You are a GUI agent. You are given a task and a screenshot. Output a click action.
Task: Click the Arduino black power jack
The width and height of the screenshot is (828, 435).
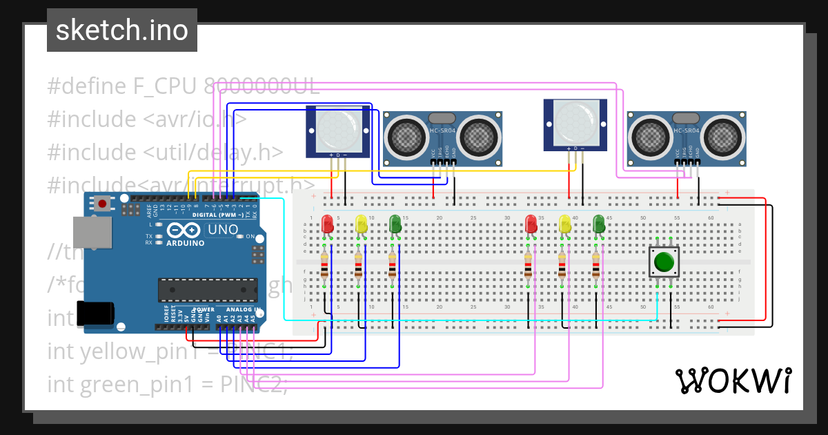tap(95, 313)
